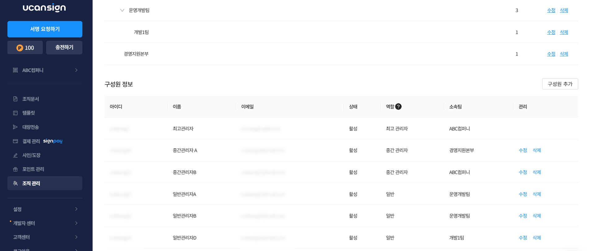Click the 아이디 column header
Image resolution: width=589 pixels, height=251 pixels.
point(116,107)
